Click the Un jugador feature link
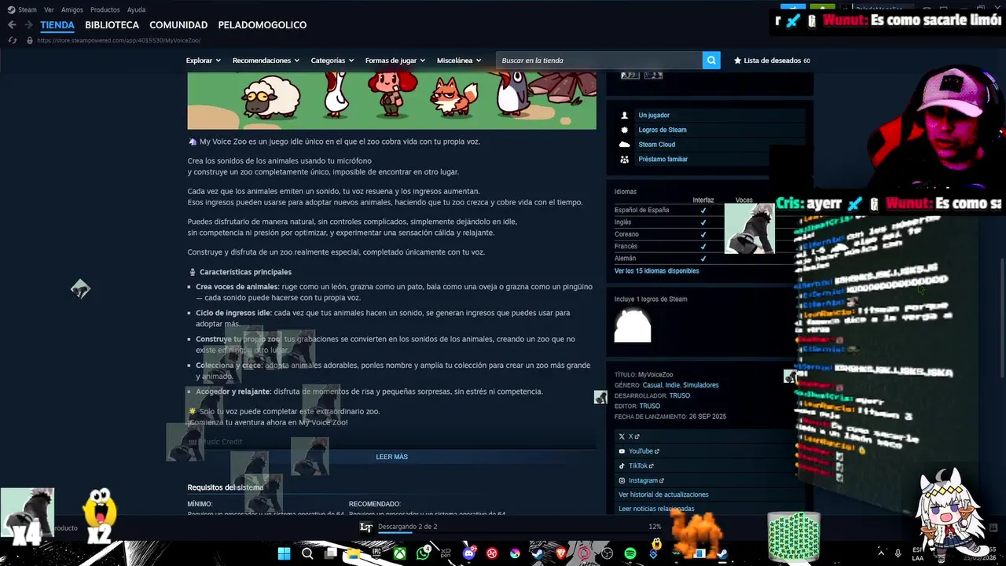Image resolution: width=1006 pixels, height=566 pixels. point(654,116)
